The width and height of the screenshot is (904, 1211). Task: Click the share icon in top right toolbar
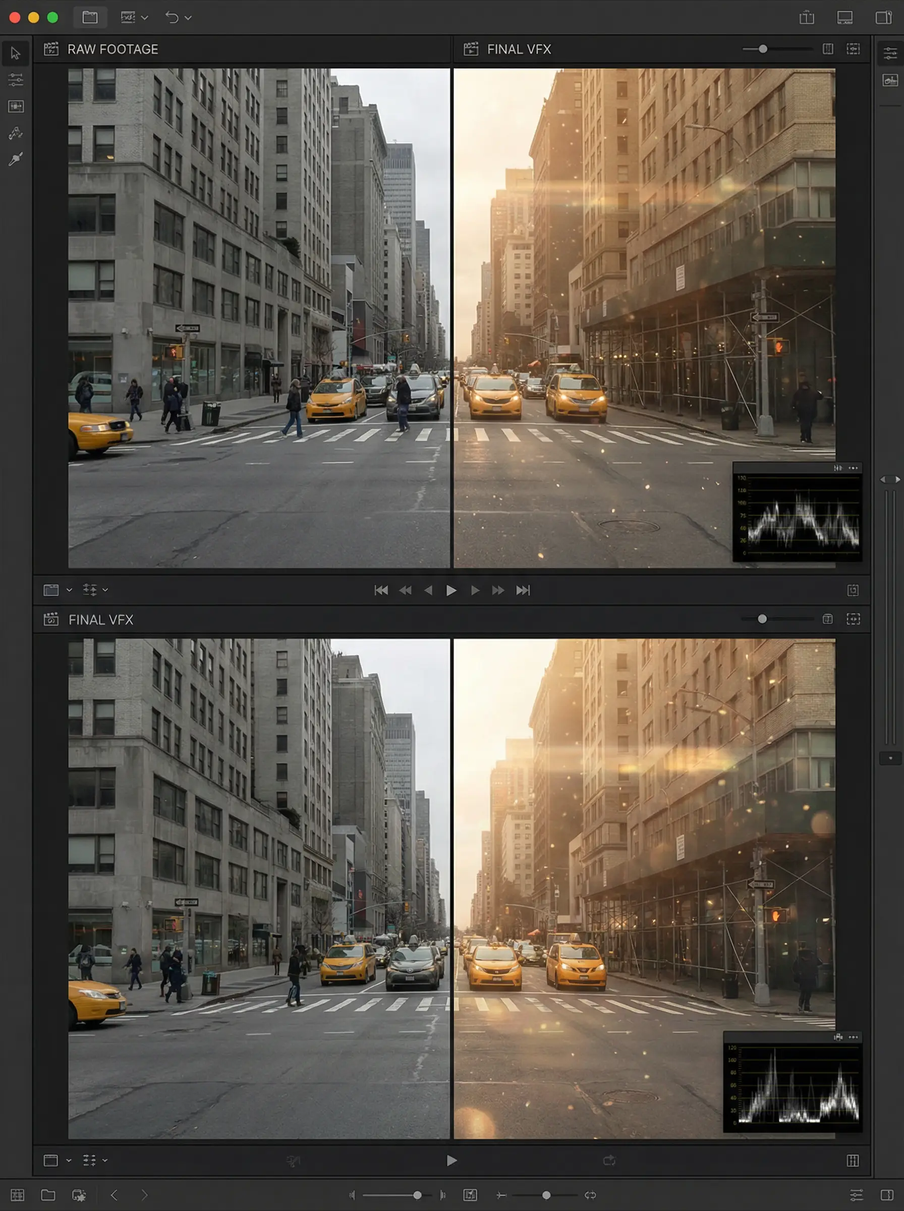click(x=806, y=18)
